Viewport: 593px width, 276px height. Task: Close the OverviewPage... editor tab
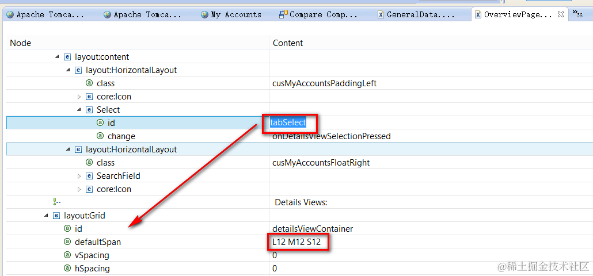561,15
